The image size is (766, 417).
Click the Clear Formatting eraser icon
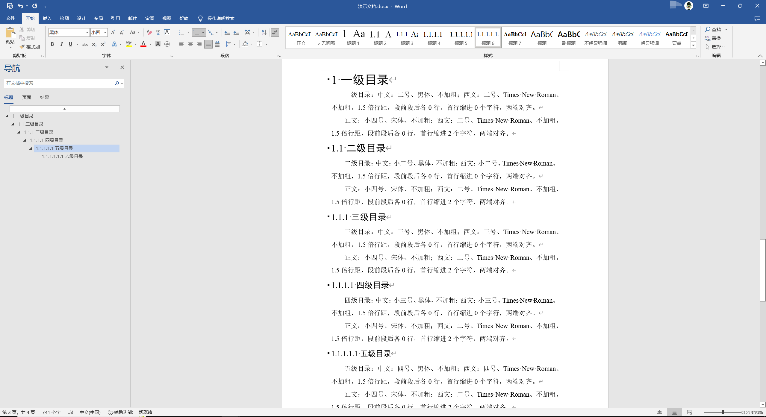tap(149, 32)
